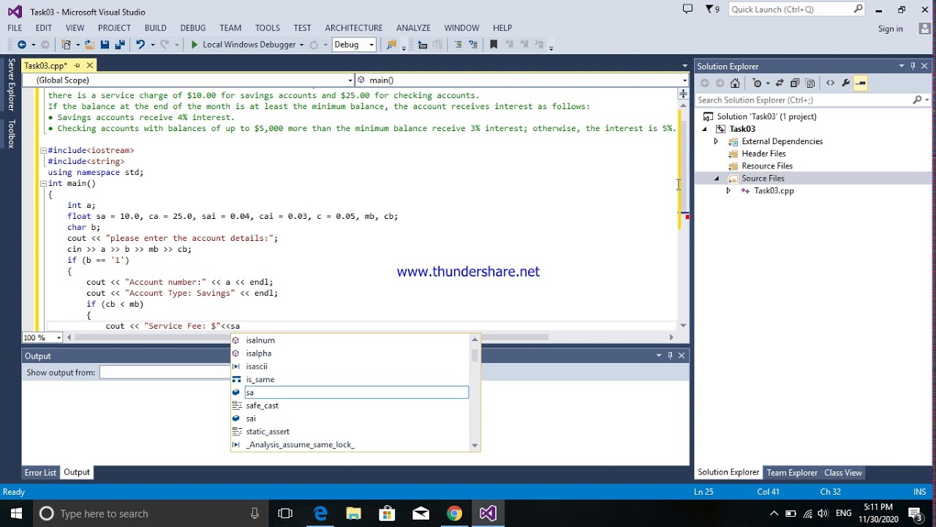Open the Global Scope dropdown

click(x=188, y=81)
